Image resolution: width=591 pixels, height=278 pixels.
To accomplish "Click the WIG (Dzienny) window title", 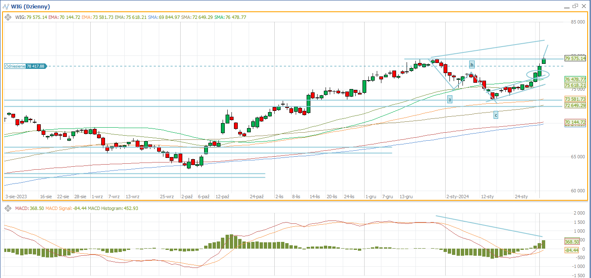I will coord(32,6).
